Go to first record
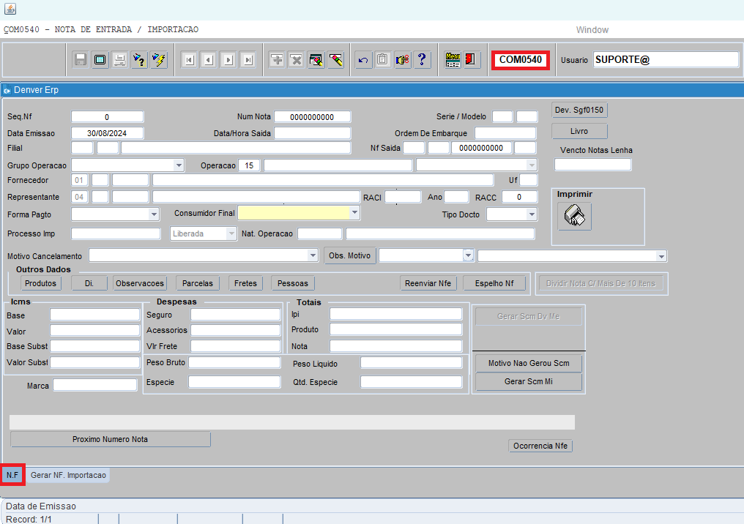 pyautogui.click(x=189, y=60)
